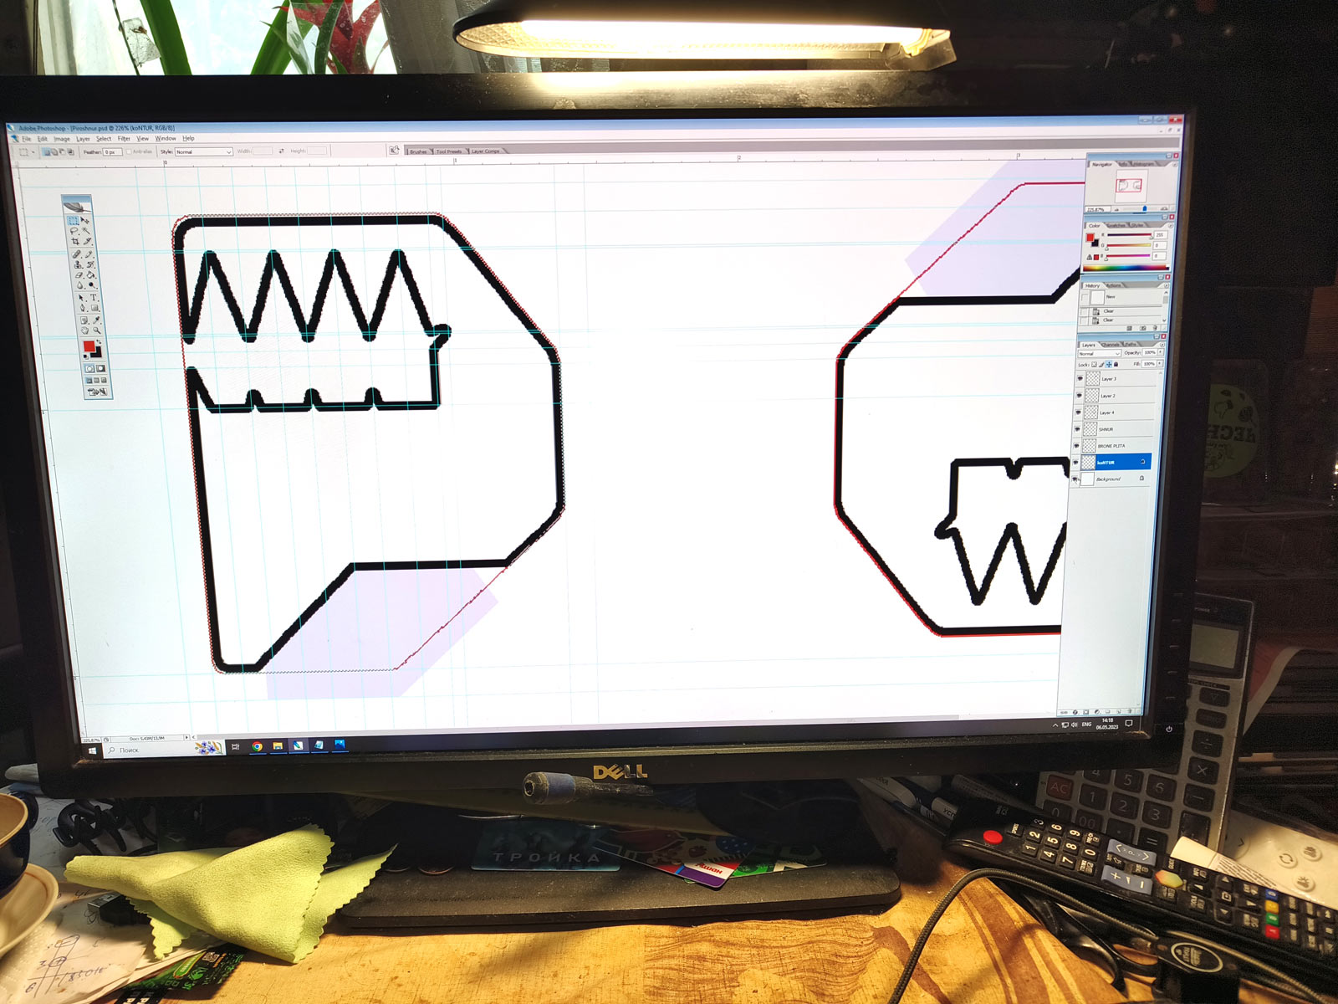Pick the Horizontal Type tool
The width and height of the screenshot is (1338, 1004).
coord(94,298)
